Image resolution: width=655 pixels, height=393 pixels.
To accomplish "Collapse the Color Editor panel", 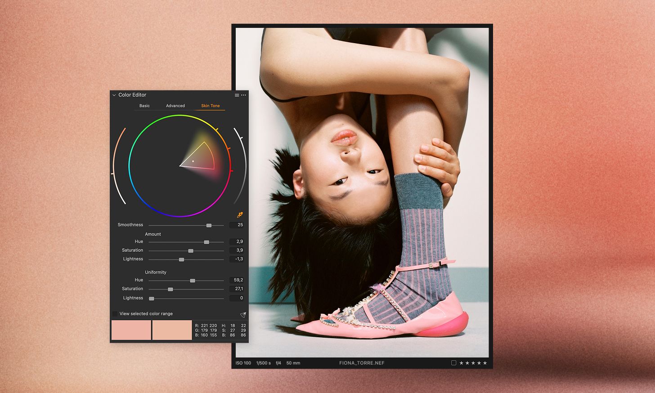I will (114, 95).
